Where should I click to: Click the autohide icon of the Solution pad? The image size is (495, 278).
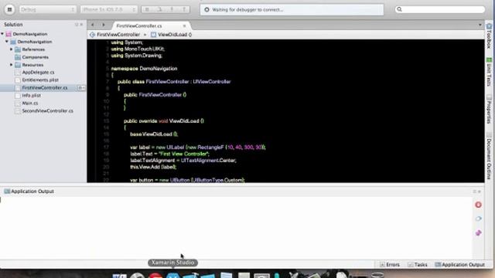pyautogui.click(x=77, y=25)
